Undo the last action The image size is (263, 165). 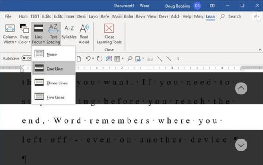coord(88,59)
